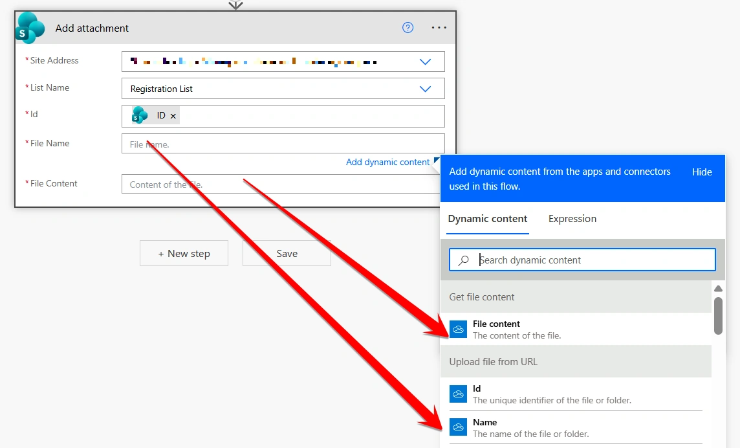This screenshot has height=448, width=740.
Task: Hide the dynamic content panel
Action: coord(702,172)
